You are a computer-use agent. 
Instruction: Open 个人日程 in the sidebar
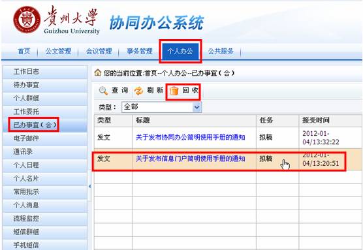[x=45, y=165]
